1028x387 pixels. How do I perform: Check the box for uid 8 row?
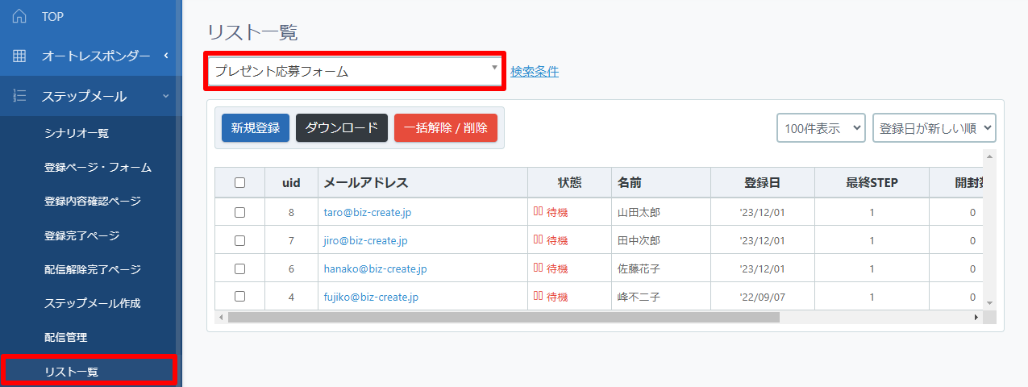pyautogui.click(x=239, y=213)
